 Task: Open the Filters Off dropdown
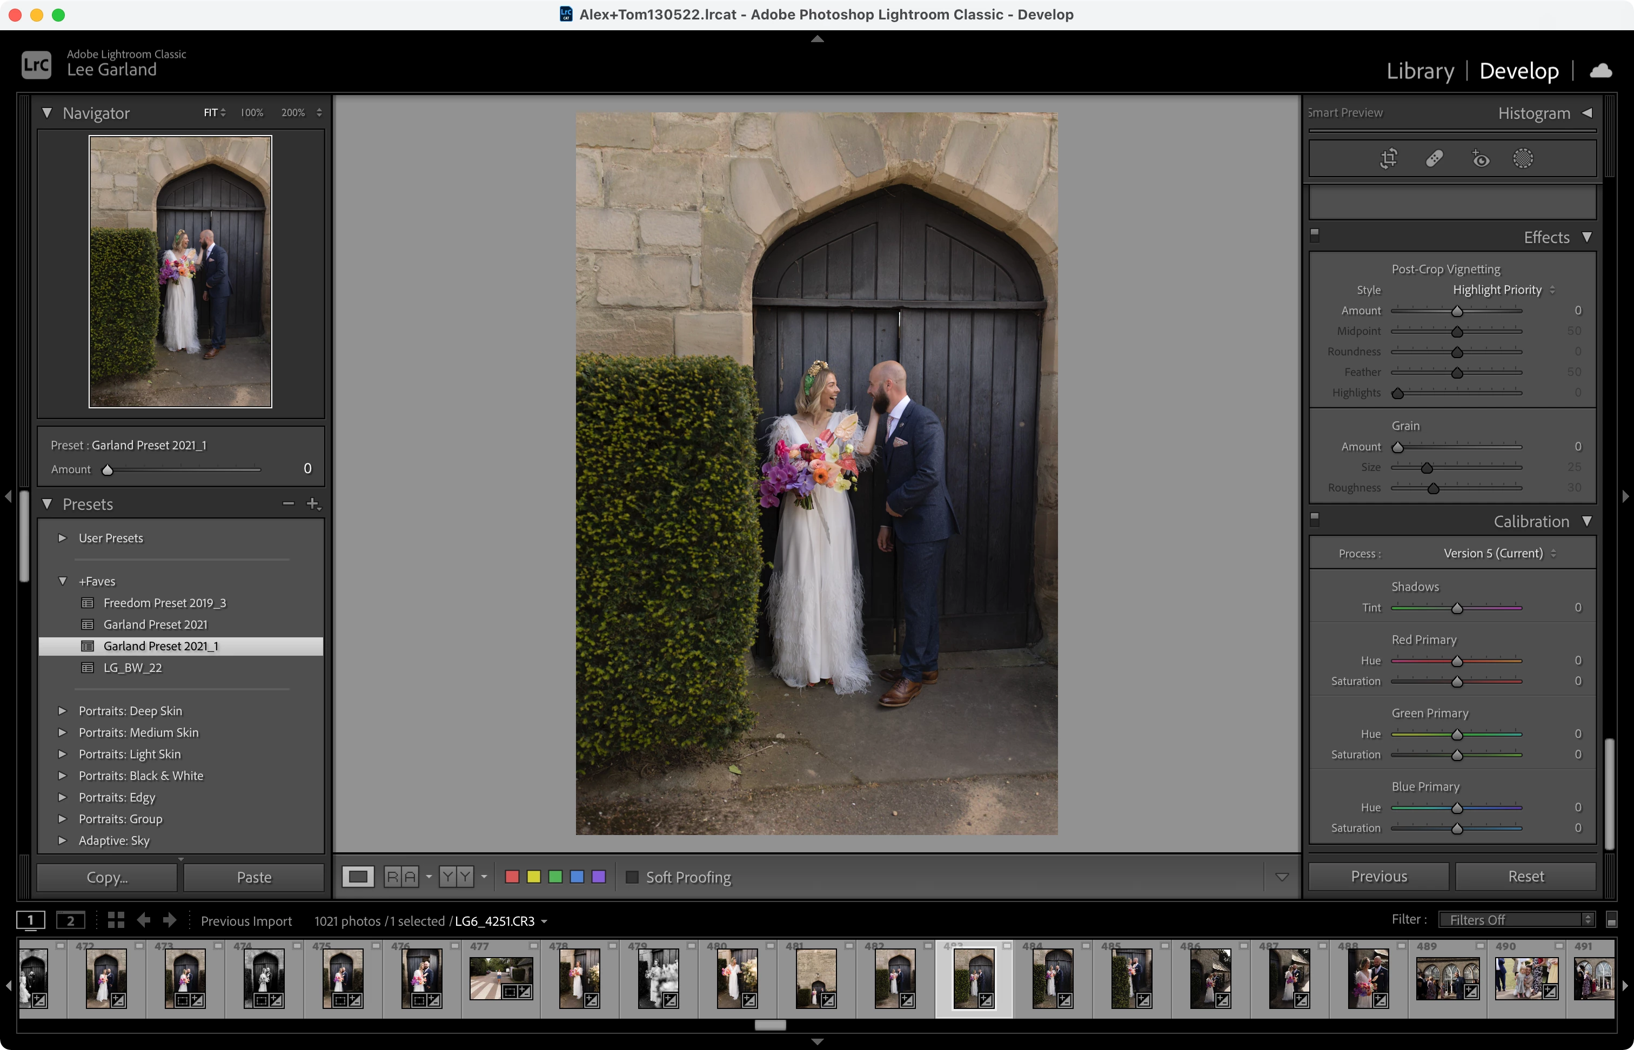(1516, 920)
